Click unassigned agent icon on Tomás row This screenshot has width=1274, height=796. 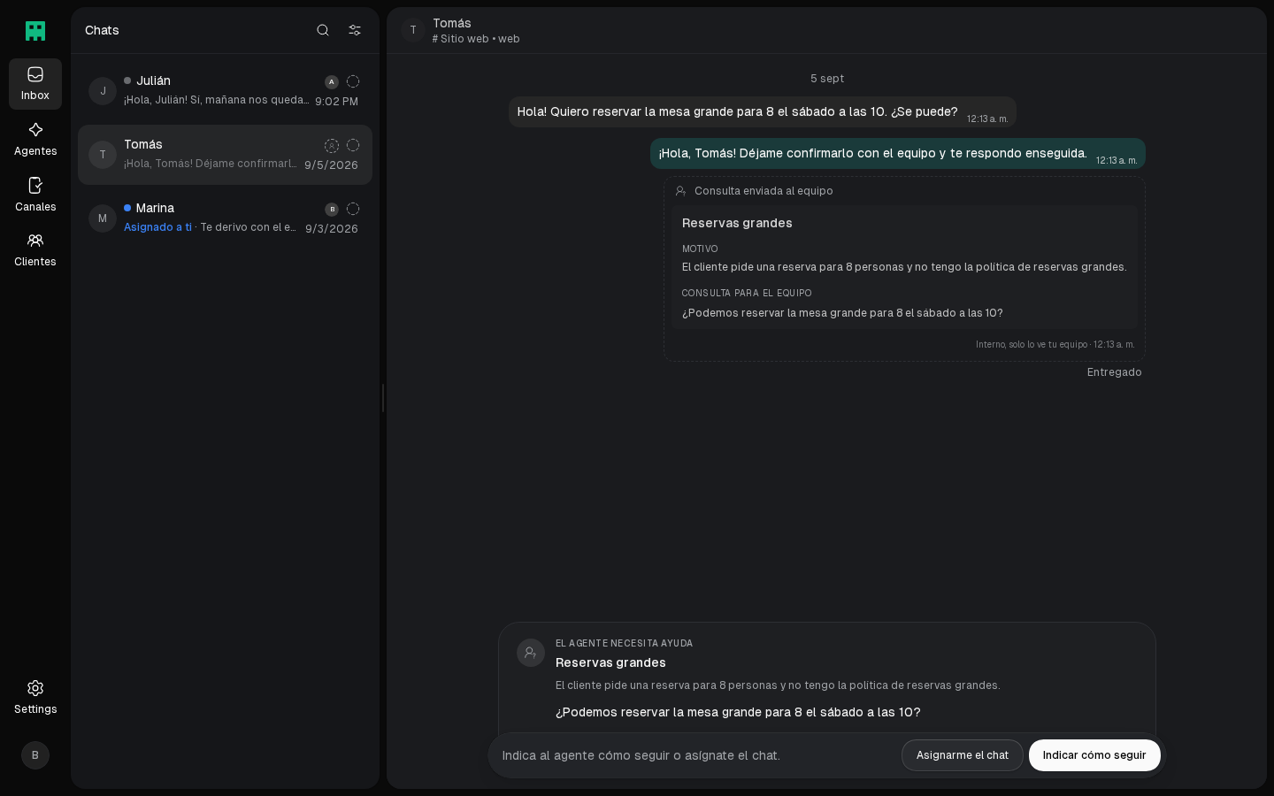click(332, 146)
